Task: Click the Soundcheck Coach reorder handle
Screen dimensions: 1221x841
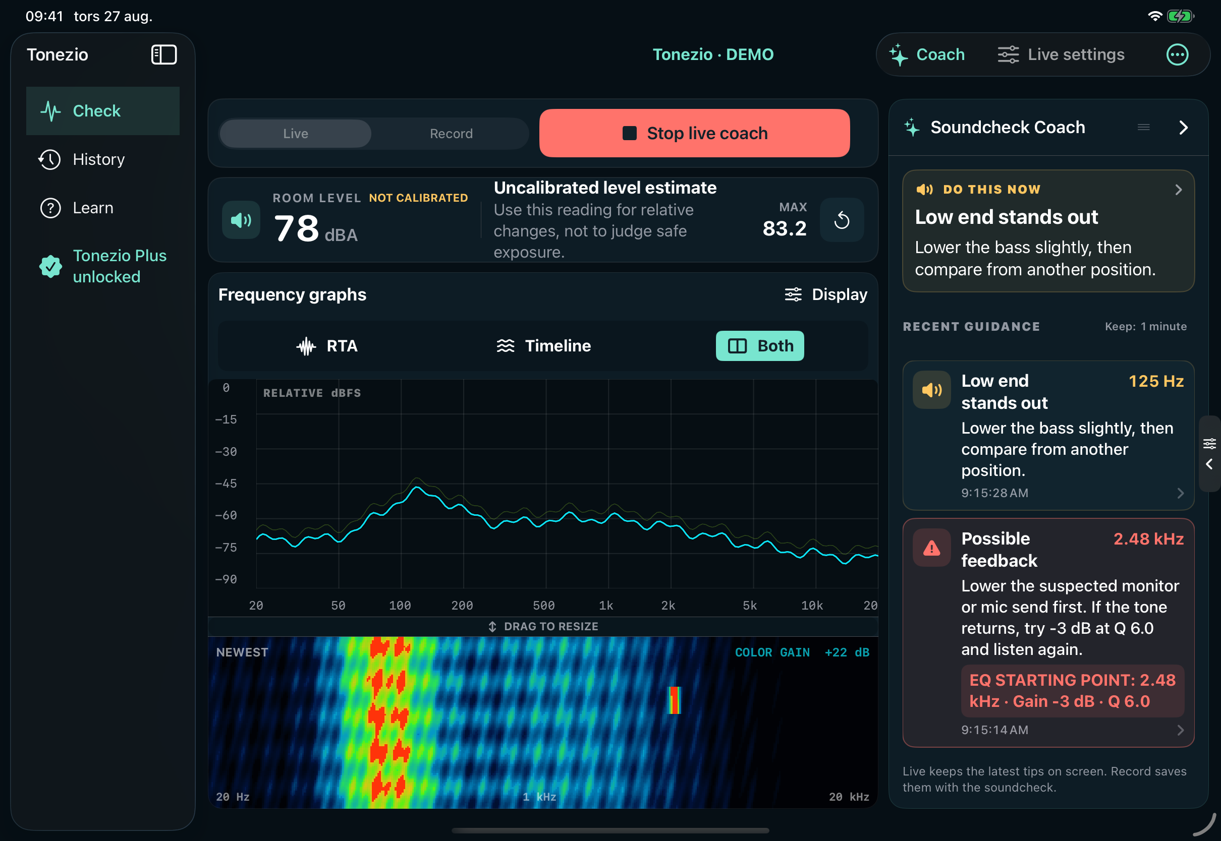Action: [x=1143, y=127]
